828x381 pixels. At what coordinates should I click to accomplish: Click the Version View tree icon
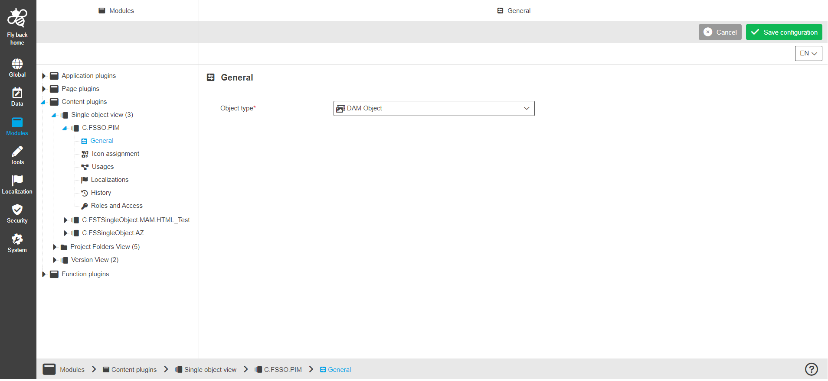pos(64,260)
